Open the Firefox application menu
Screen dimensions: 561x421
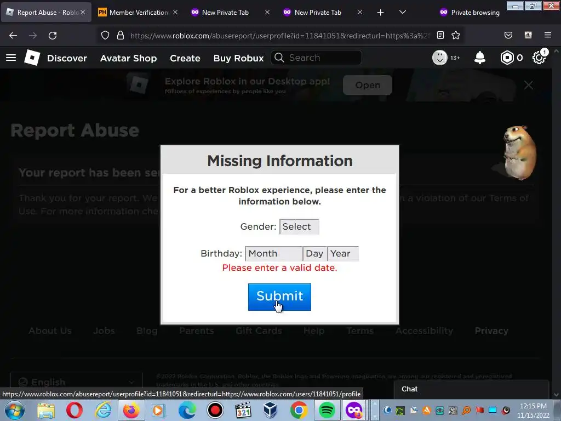coord(548,35)
